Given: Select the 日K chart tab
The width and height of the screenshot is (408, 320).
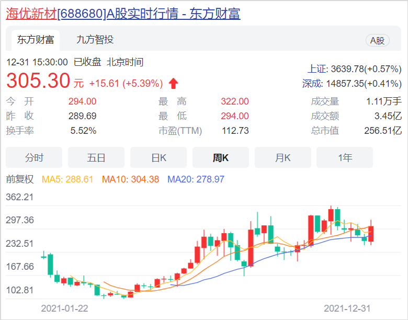Looking at the screenshot, I should 158,157.
